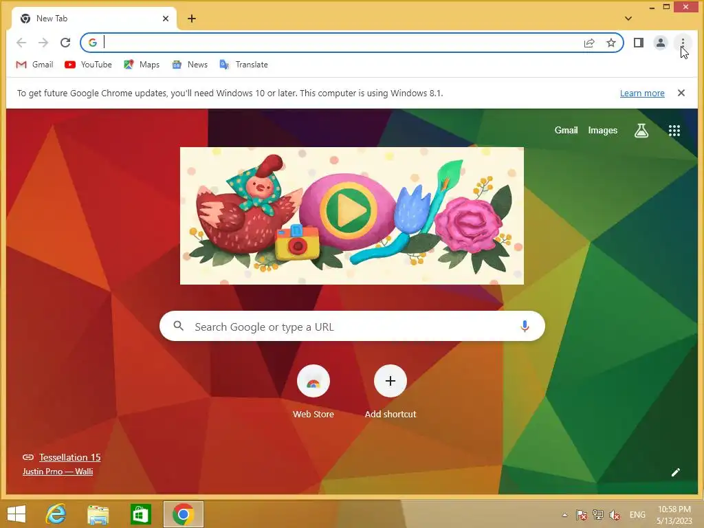Click the Images link
Screen dimensions: 704x528
[602, 130]
